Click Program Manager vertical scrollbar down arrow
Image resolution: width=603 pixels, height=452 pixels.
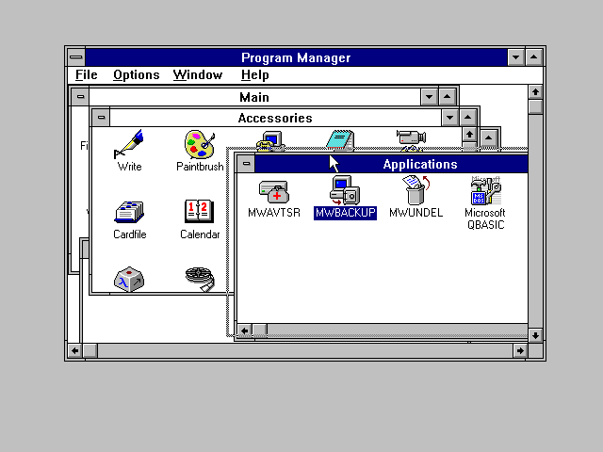(x=535, y=336)
